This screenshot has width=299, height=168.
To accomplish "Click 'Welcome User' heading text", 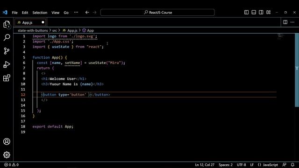I will 63,79.
